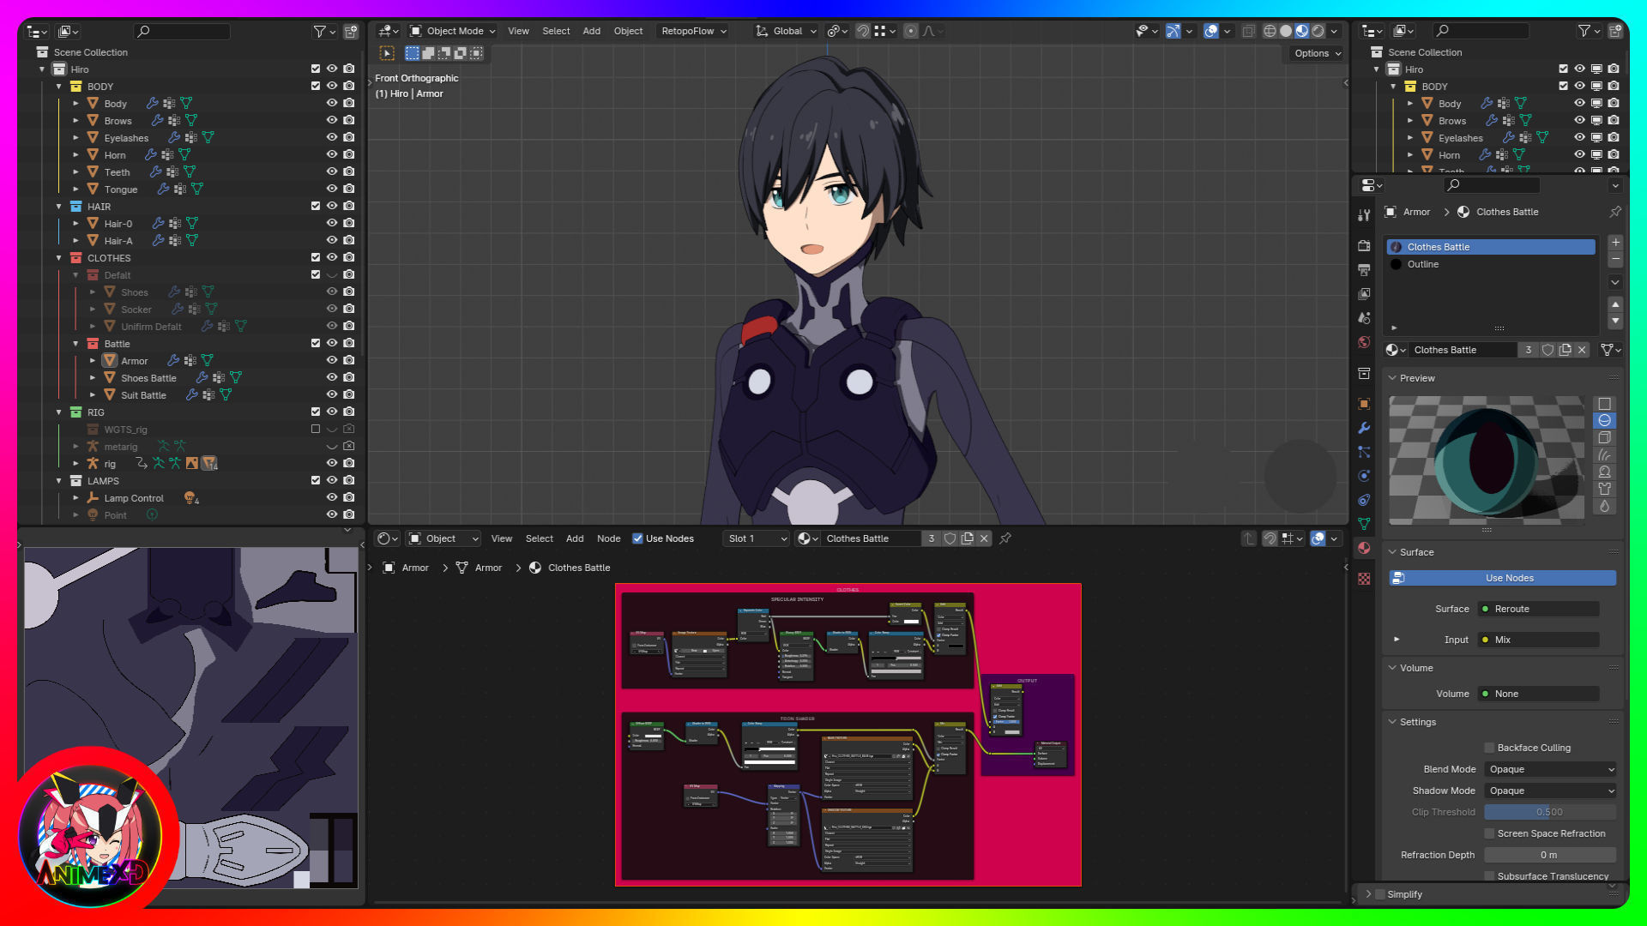Expand the Simplify panel
The height and width of the screenshot is (926, 1647).
[1368, 894]
